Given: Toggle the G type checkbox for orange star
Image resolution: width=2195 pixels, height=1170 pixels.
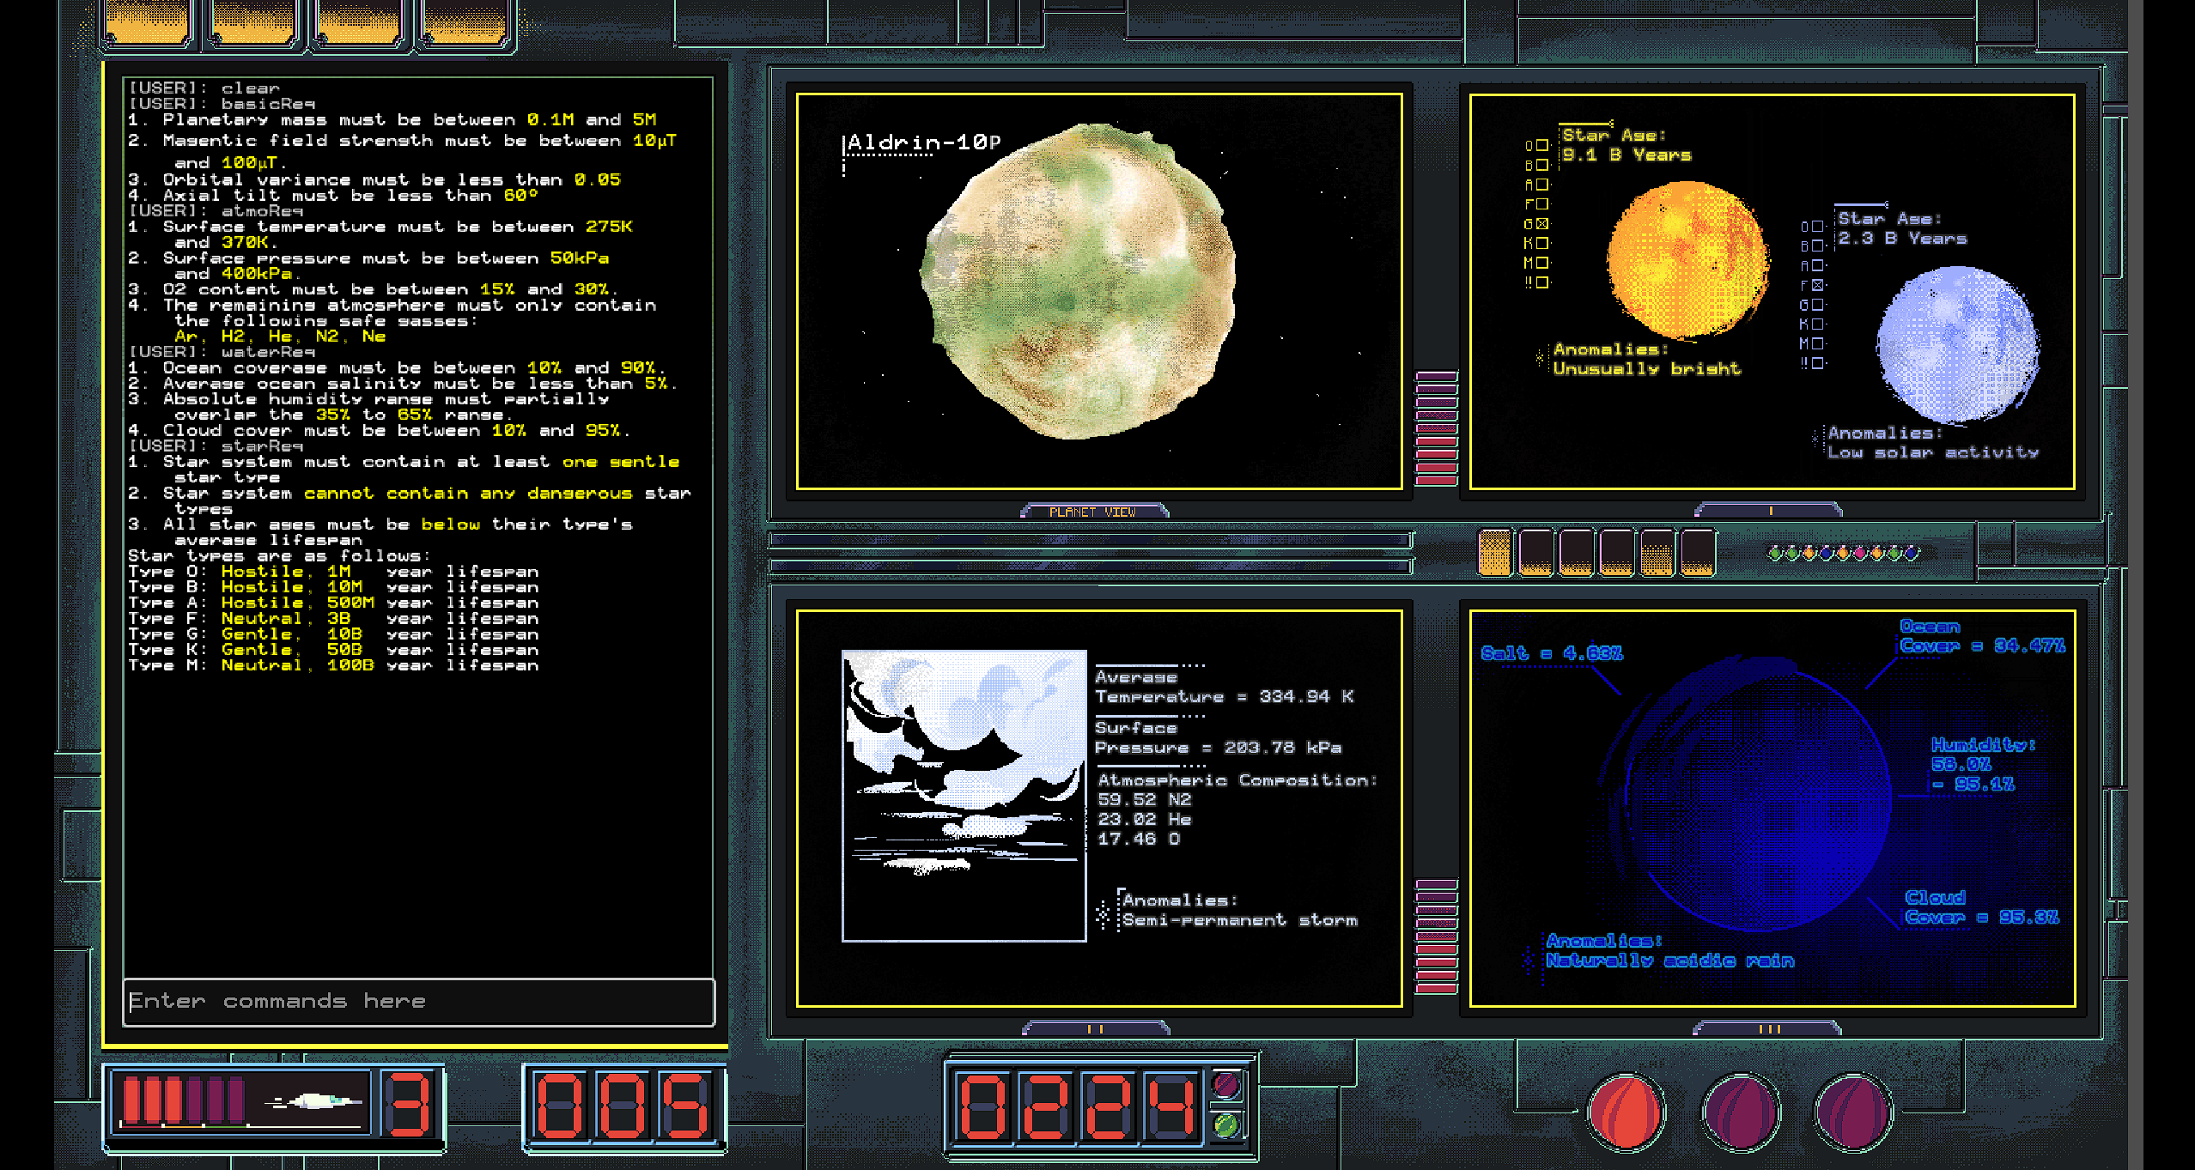Looking at the screenshot, I should 1542,224.
